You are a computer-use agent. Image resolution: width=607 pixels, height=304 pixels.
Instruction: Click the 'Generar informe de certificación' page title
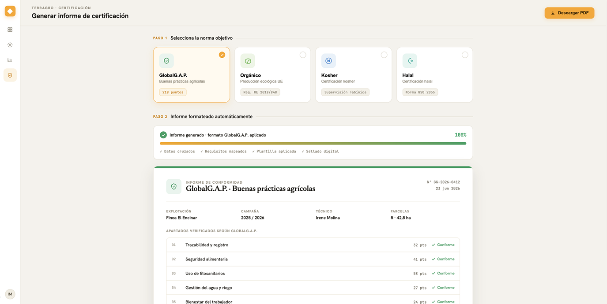pos(80,16)
